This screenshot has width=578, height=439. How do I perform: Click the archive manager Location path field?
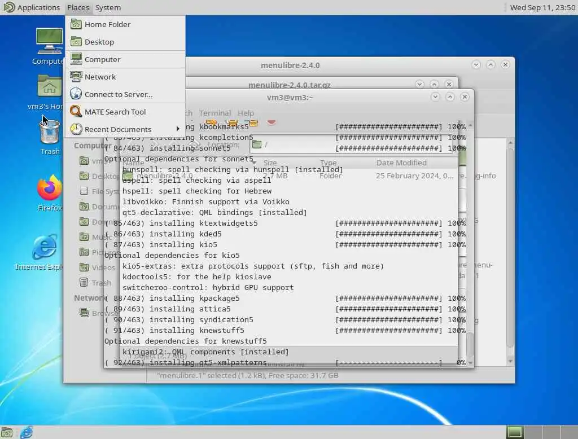352,145
